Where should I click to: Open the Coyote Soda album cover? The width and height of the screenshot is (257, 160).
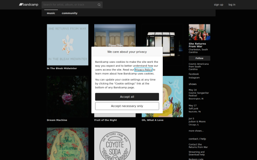pos(115,144)
